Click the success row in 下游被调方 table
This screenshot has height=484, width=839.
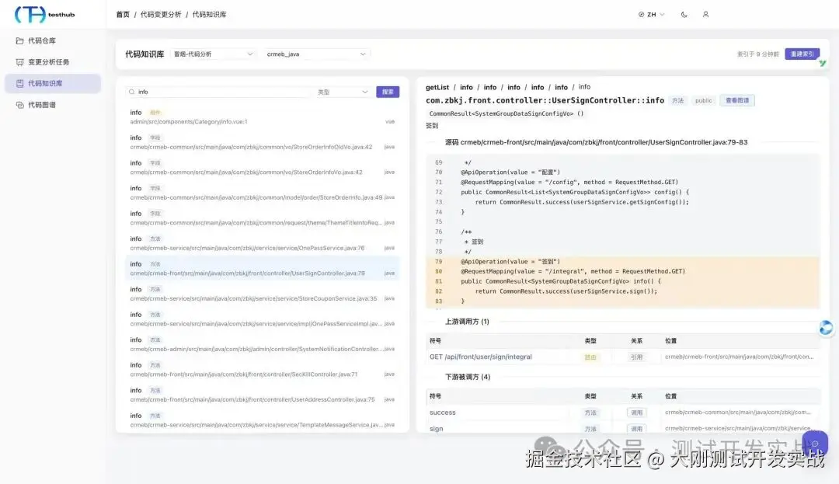(623, 413)
